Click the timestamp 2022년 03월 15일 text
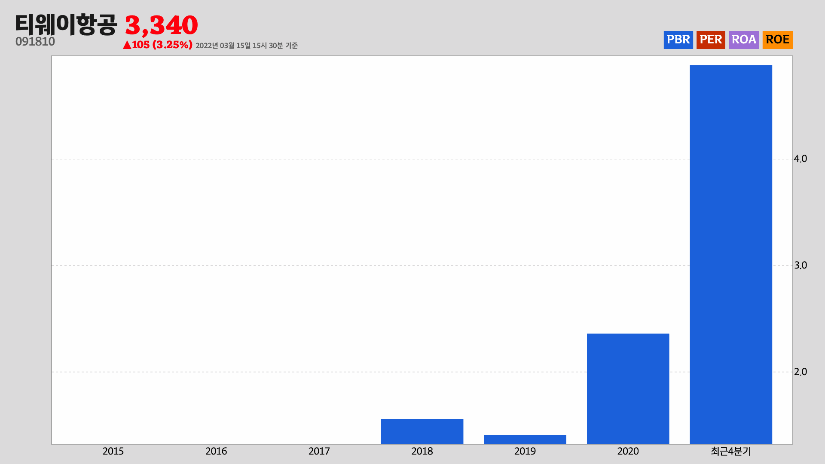This screenshot has height=464, width=825. pyautogui.click(x=247, y=46)
